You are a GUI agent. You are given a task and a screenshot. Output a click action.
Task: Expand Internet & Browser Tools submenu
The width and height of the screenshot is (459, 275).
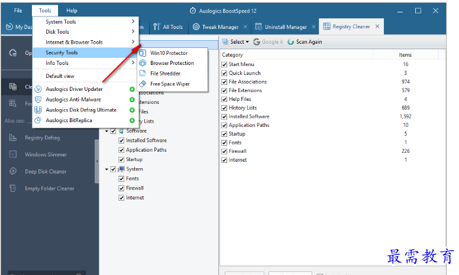tap(85, 42)
